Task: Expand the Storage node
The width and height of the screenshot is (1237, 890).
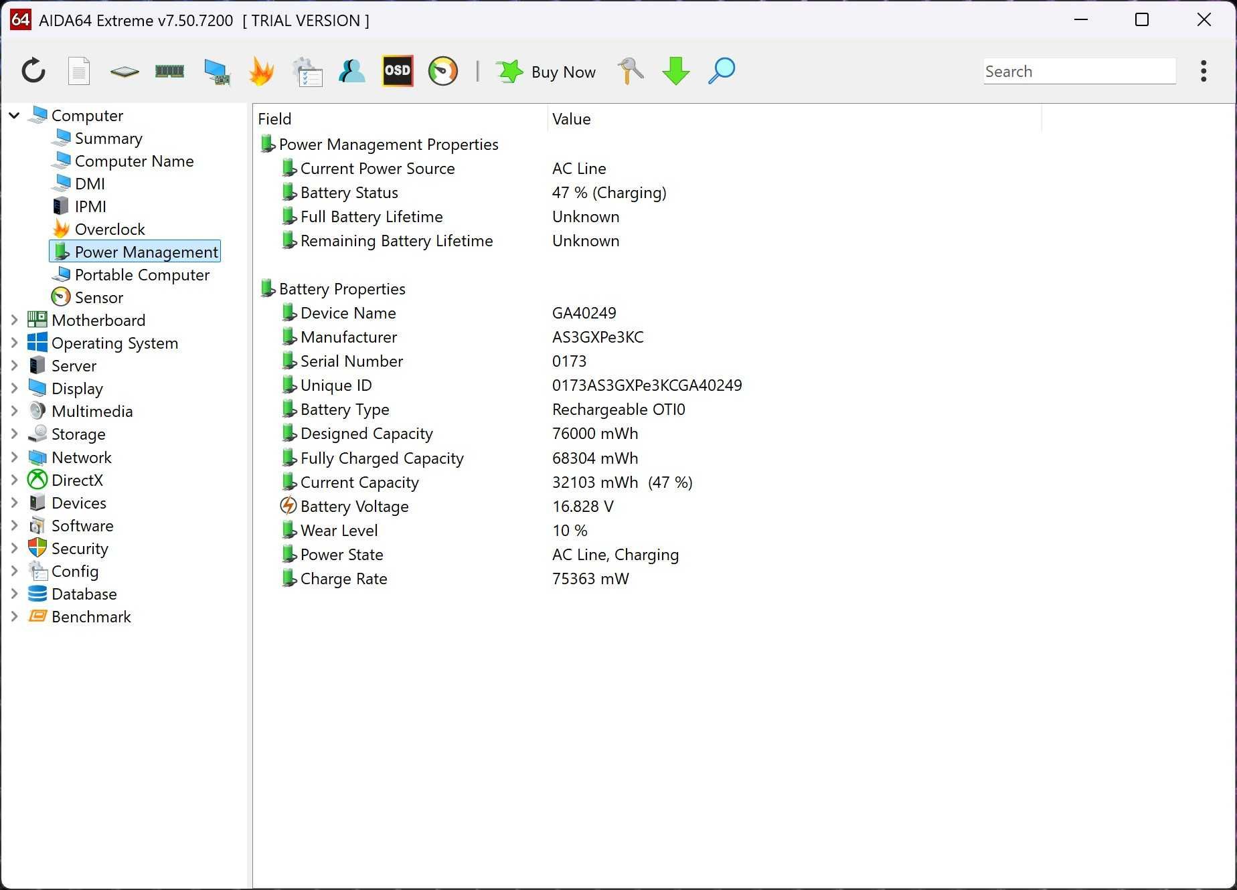Action: tap(14, 434)
